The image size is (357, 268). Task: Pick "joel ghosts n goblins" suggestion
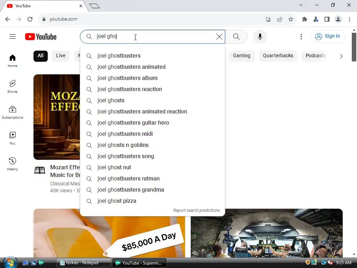pyautogui.click(x=153, y=145)
